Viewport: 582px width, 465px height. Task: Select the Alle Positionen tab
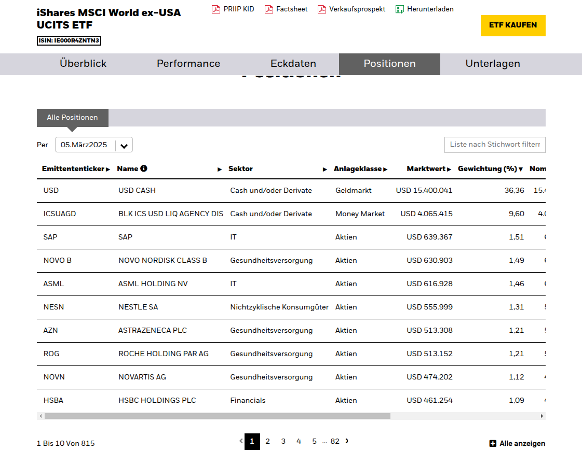[72, 118]
